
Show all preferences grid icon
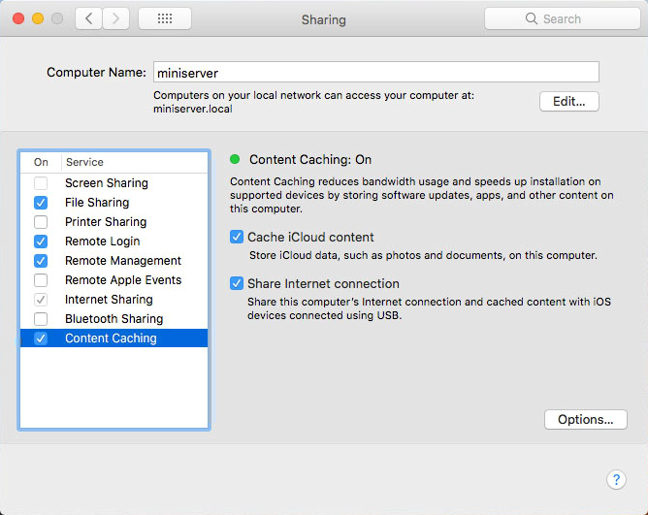coord(165,18)
